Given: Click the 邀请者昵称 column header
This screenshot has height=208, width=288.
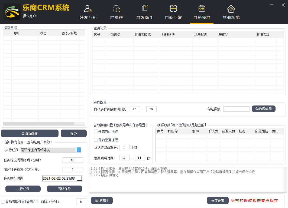Looking at the screenshot, I should point(143,35).
